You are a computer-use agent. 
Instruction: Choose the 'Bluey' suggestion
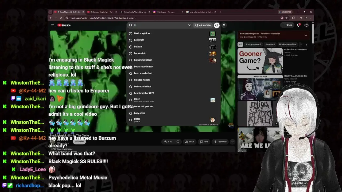[x=174, y=100]
